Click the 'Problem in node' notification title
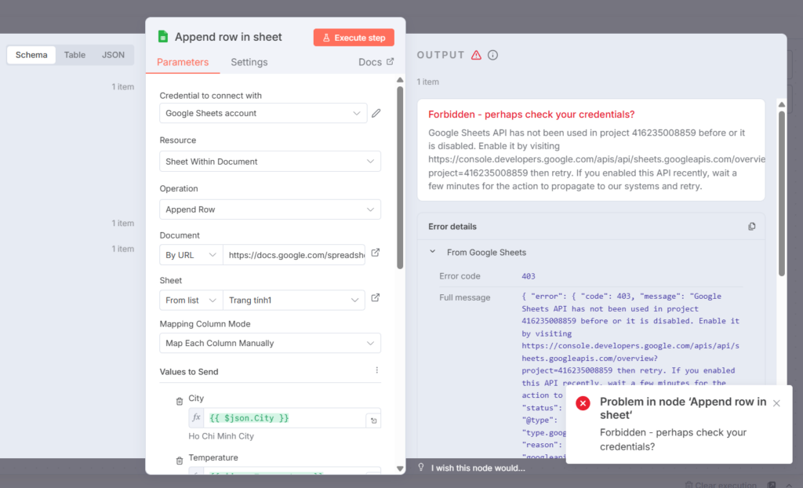The image size is (803, 488). (683, 408)
